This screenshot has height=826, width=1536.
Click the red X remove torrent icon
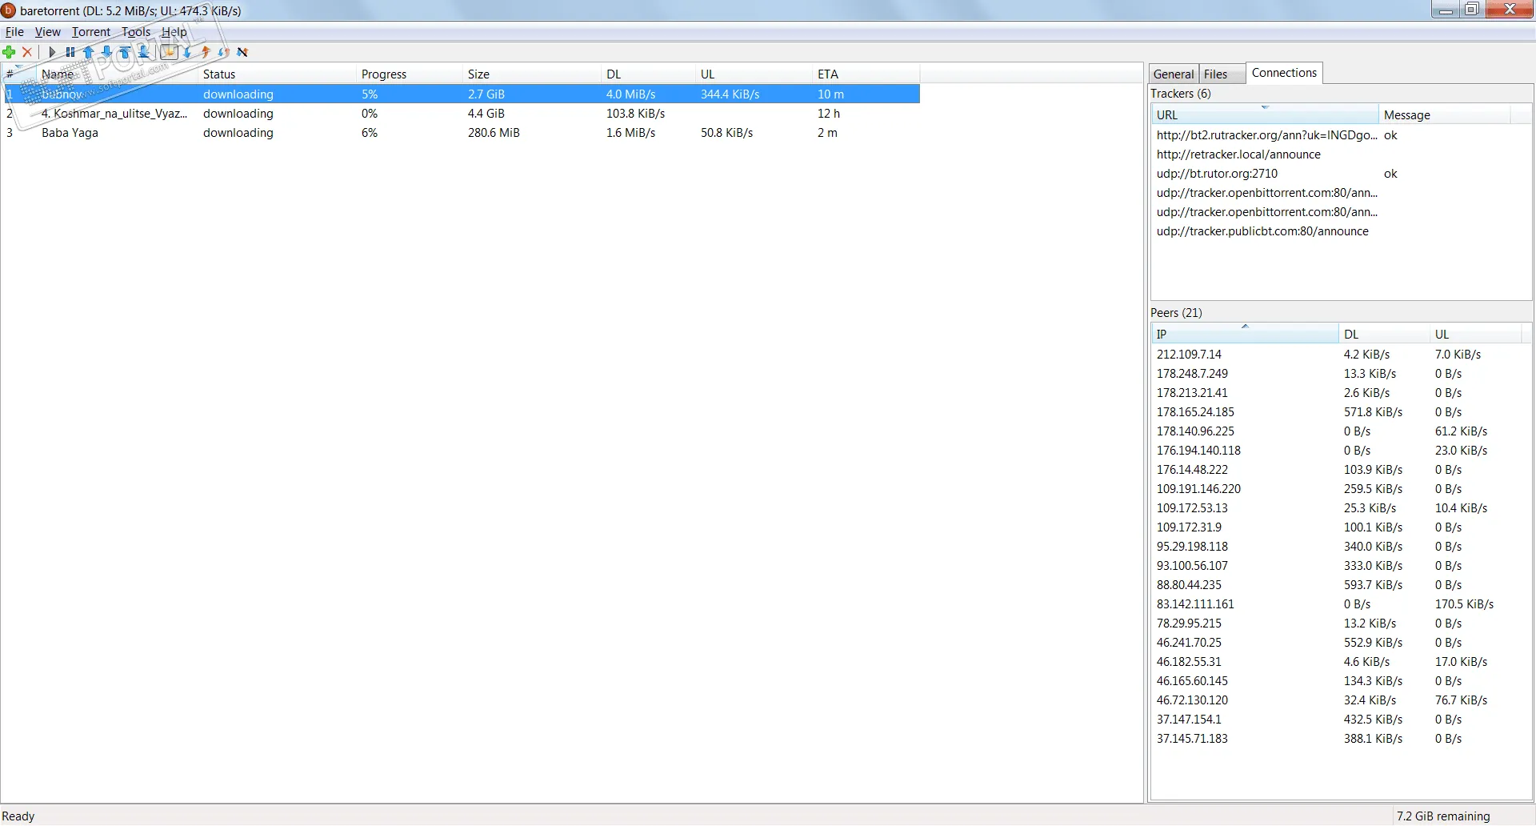(x=27, y=52)
